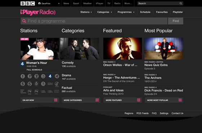Image resolution: width=202 pixels, height=133 pixels.
Task: Open Playlister in the navigation
Action: [178, 12]
